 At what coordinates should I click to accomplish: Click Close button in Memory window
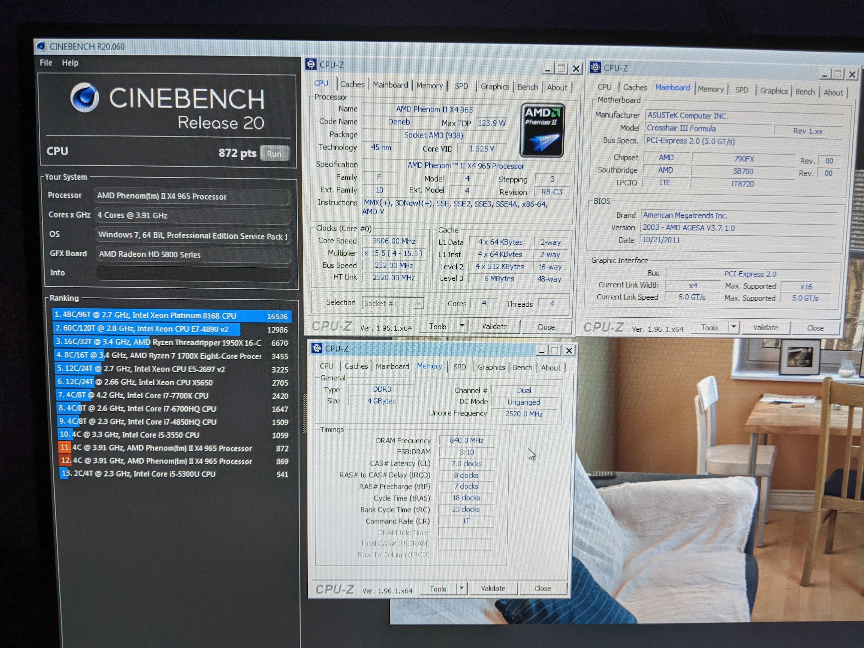click(543, 589)
